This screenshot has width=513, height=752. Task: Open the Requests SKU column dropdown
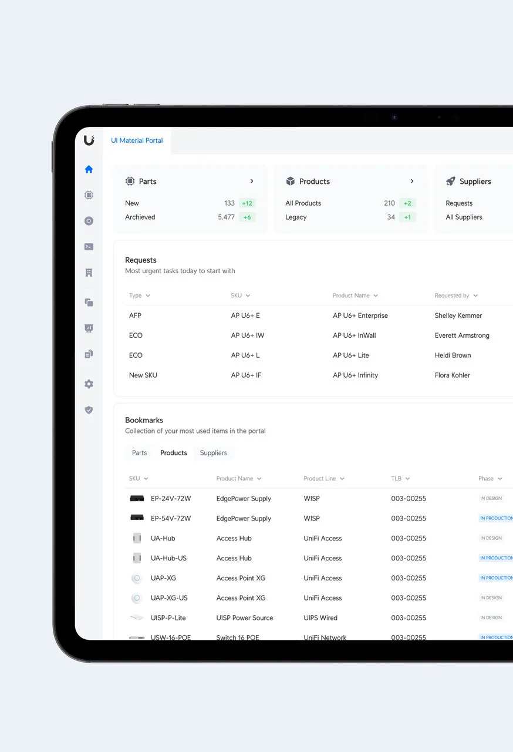click(x=241, y=296)
